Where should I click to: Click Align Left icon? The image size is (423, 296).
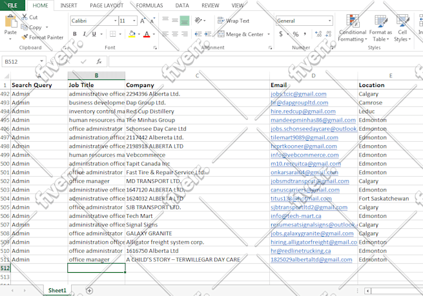pos(165,34)
